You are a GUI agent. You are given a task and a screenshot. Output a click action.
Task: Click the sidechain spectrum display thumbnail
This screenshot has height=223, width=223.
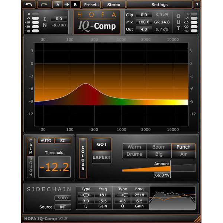point(172,198)
